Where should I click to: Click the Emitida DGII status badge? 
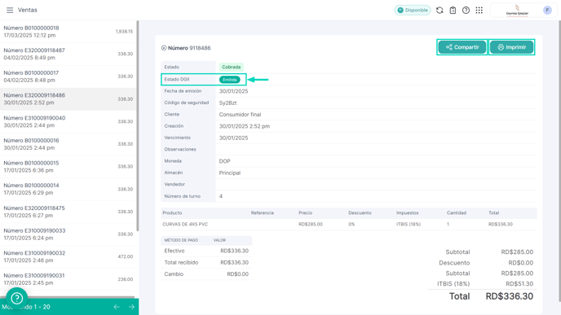coord(230,80)
